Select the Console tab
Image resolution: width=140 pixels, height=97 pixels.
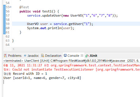[x=73, y=56]
